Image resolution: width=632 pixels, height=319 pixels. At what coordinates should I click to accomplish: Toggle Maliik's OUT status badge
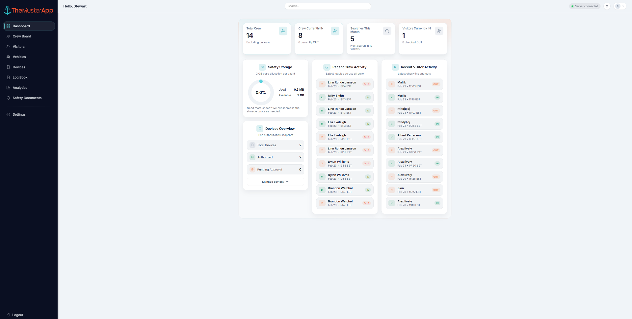[436, 84]
